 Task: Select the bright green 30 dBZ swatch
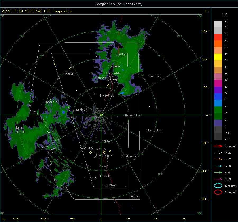218,110
